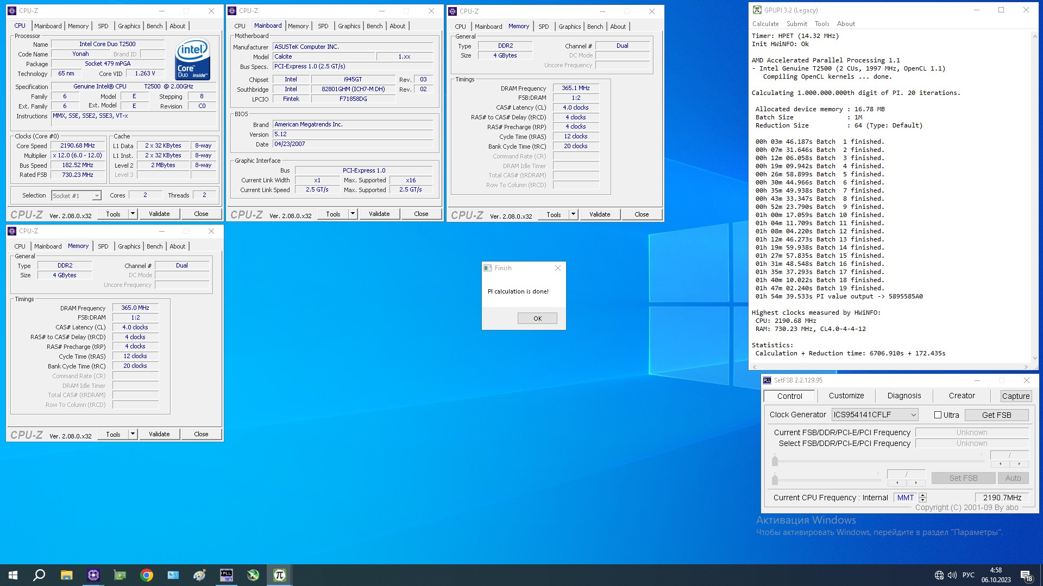1043x586 pixels.
Task: Click the green circuit board taskbar icon
Action: 120,575
